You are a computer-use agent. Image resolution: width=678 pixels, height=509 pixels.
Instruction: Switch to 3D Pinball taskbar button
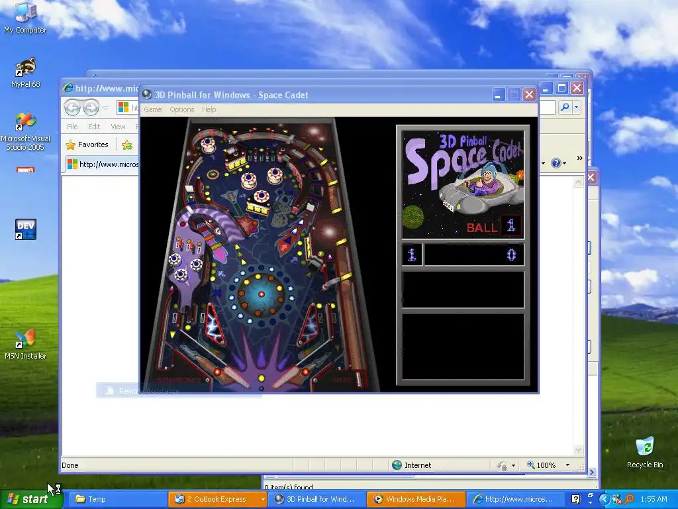point(316,499)
